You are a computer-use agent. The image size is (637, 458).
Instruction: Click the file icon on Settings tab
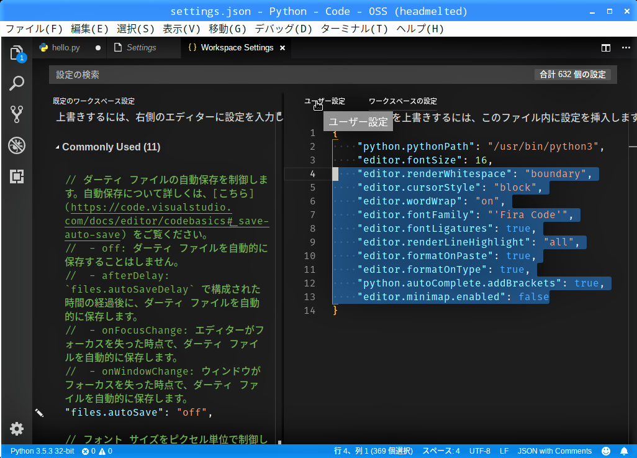(x=118, y=48)
